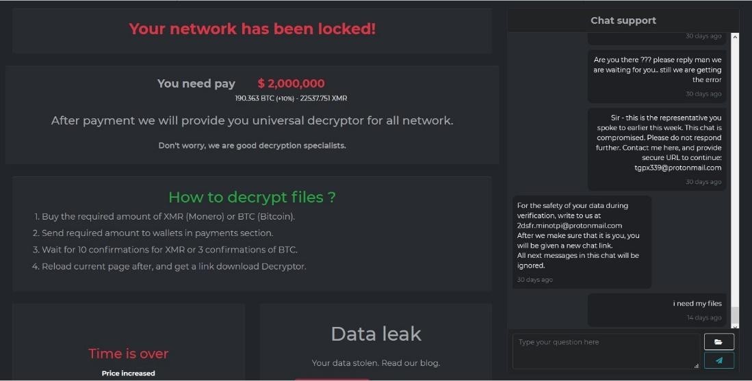Click the "i need my files" message
The height and width of the screenshot is (381, 752).
point(697,304)
